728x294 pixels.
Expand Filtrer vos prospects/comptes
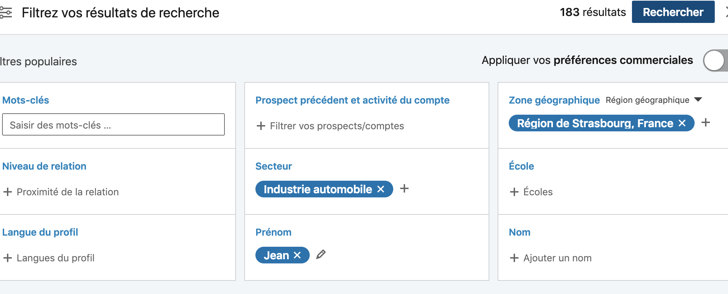(330, 126)
